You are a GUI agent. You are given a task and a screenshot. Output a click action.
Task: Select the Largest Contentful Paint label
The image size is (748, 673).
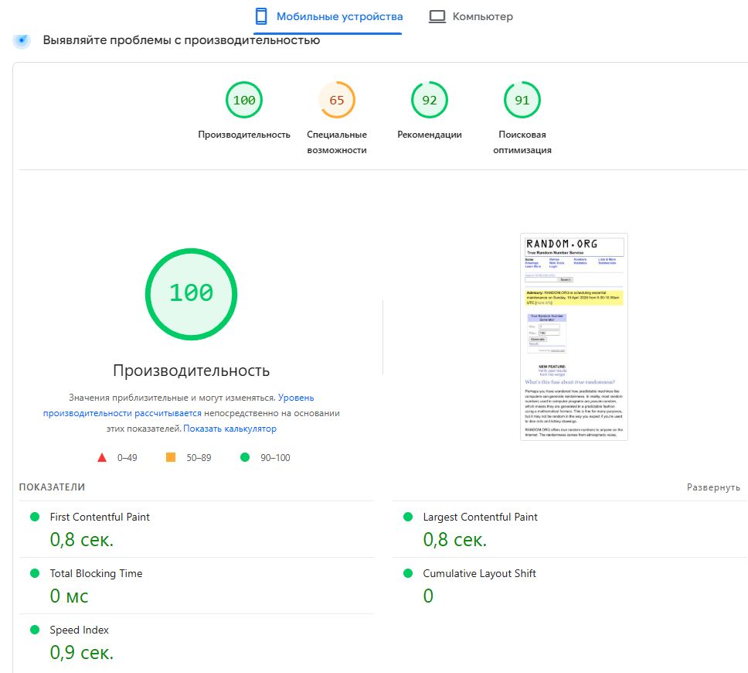tap(480, 517)
